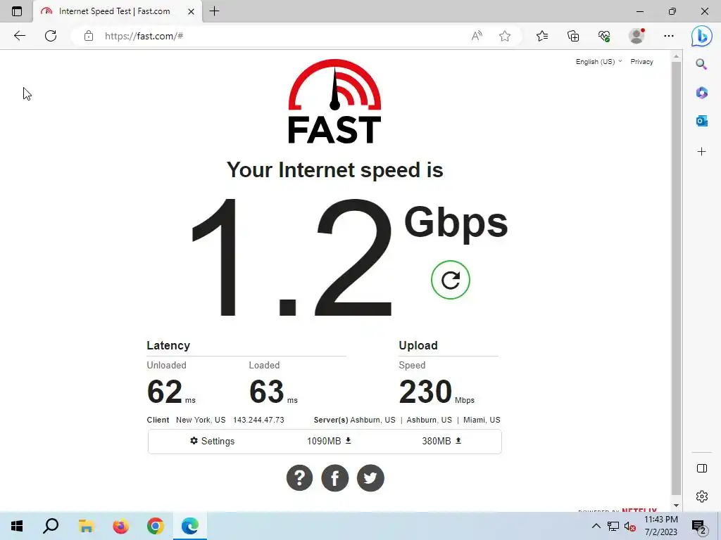Show hidden system tray icons
The image size is (721, 540).
pyautogui.click(x=596, y=526)
